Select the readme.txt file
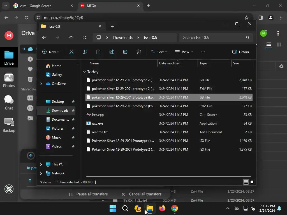Screen dimensions: 287x215 pos(169,132)
